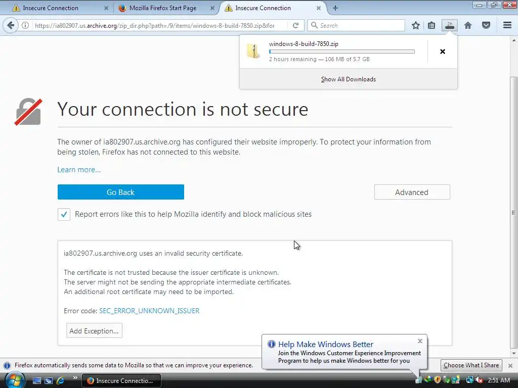Image resolution: width=518 pixels, height=388 pixels.
Task: Click the scrollbar down arrow
Action: (513, 353)
